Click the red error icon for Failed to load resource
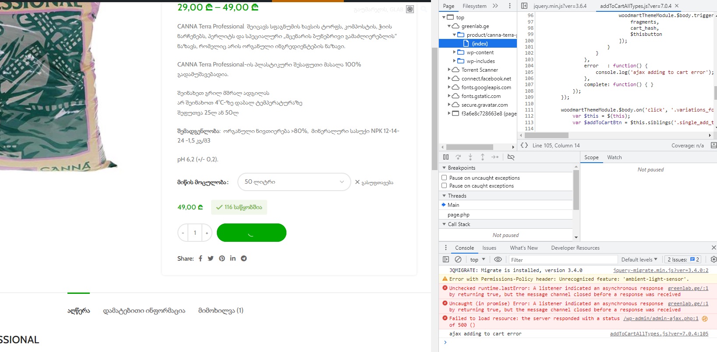Screen dimensions: 717x352 point(445,318)
